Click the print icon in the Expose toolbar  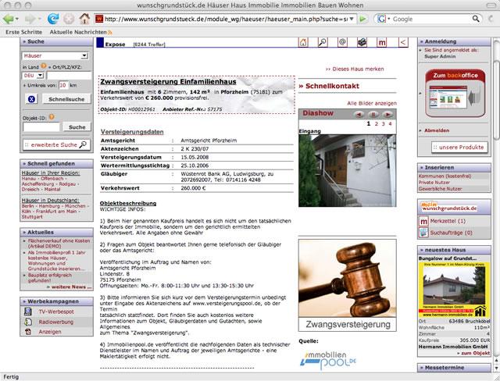pyautogui.click(x=362, y=42)
